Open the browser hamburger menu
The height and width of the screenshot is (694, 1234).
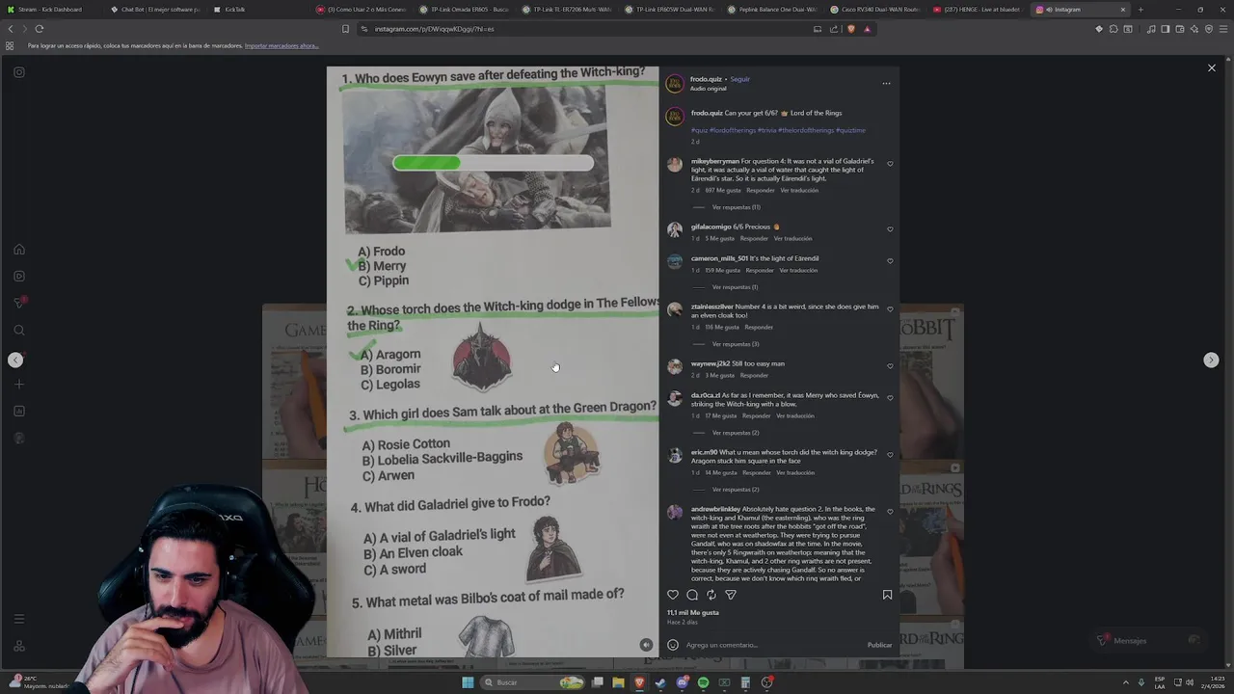(1225, 29)
